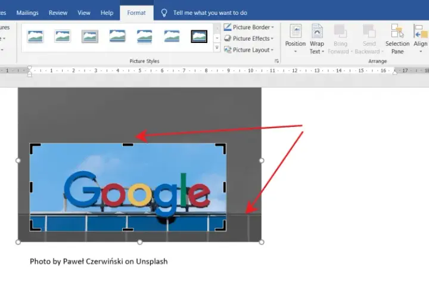Click the right indent marker on ruler

(395, 72)
